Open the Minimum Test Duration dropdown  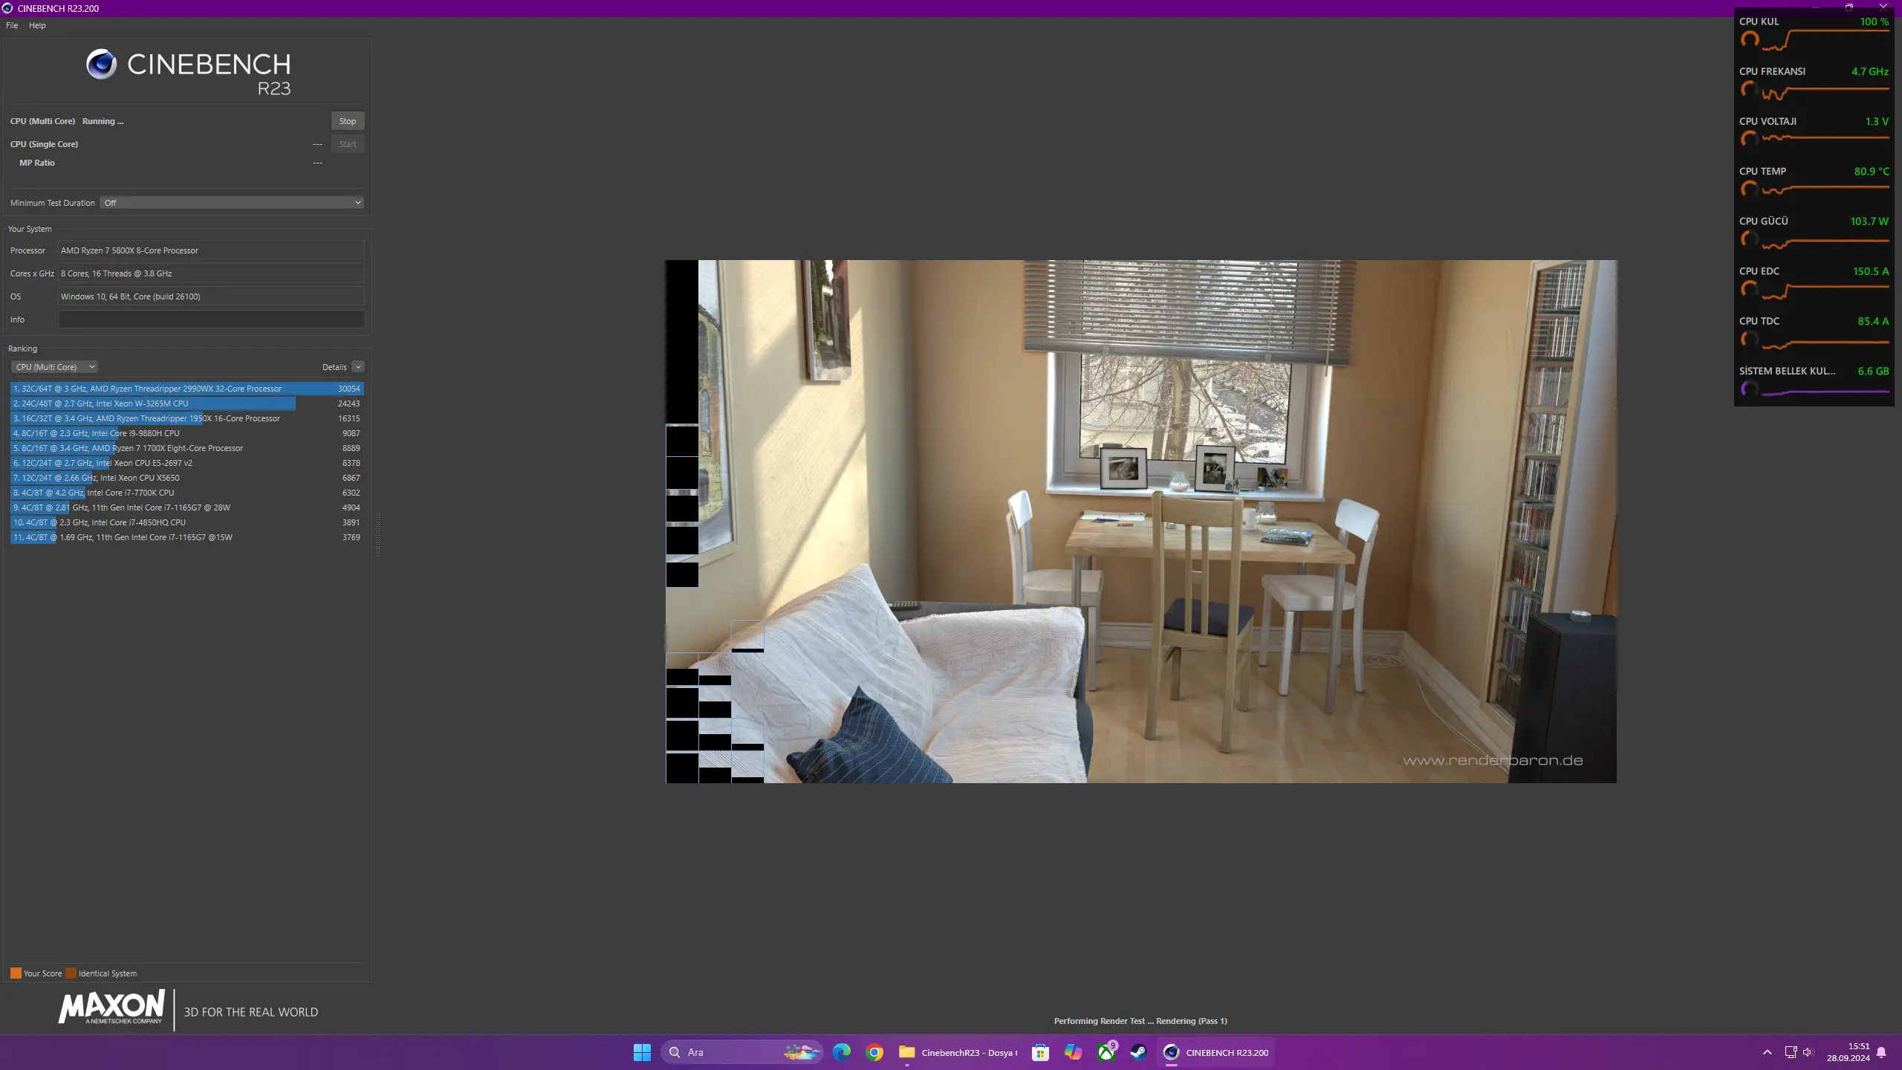coord(232,203)
